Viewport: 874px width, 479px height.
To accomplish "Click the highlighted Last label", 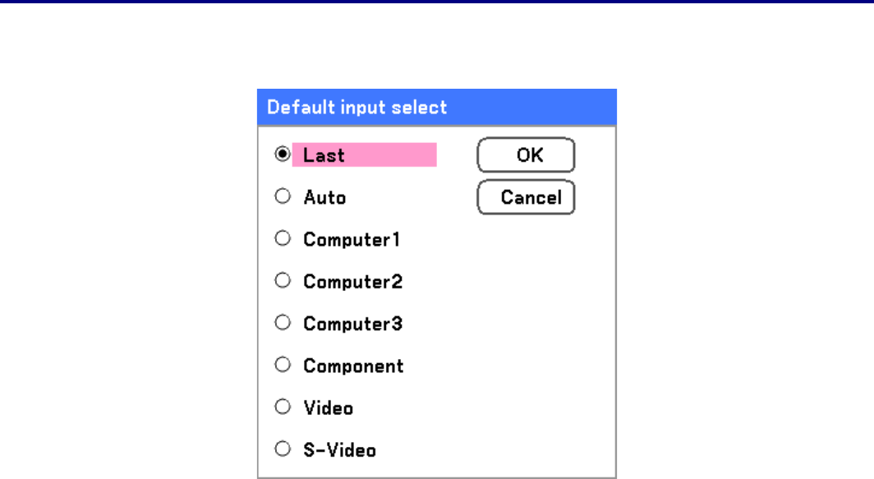I will point(324,154).
